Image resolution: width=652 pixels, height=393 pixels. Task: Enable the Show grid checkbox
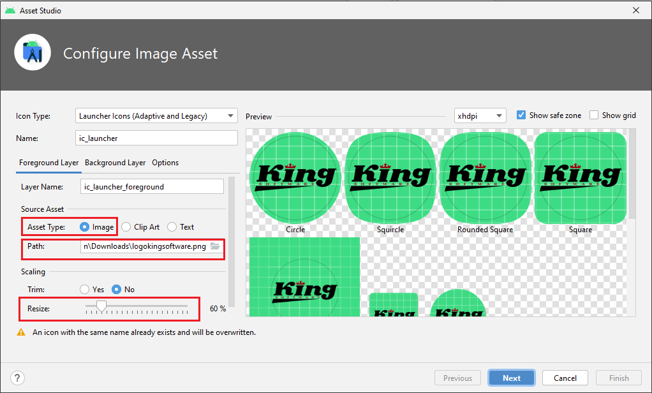594,115
